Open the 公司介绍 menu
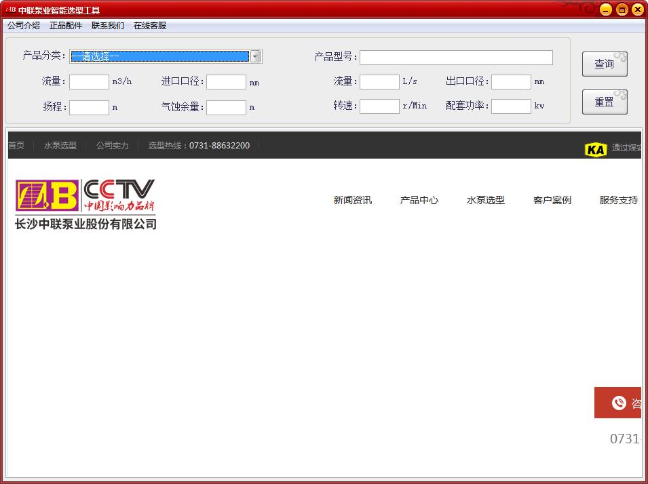This screenshot has height=484, width=648. coord(24,26)
